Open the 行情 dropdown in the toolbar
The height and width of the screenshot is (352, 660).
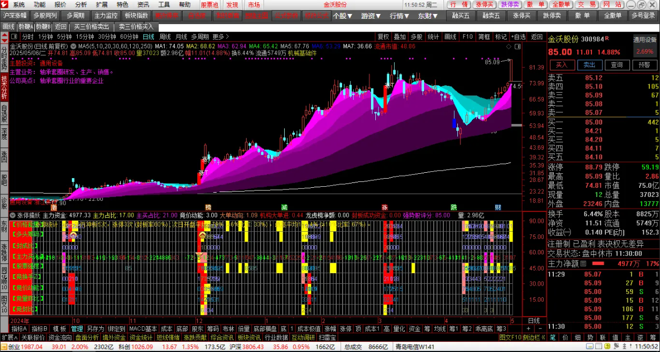coord(399,16)
